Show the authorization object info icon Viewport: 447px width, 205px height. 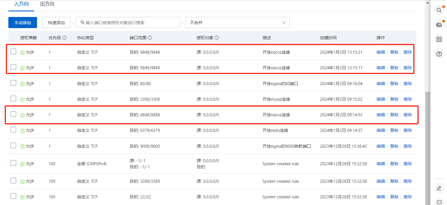coord(217,38)
